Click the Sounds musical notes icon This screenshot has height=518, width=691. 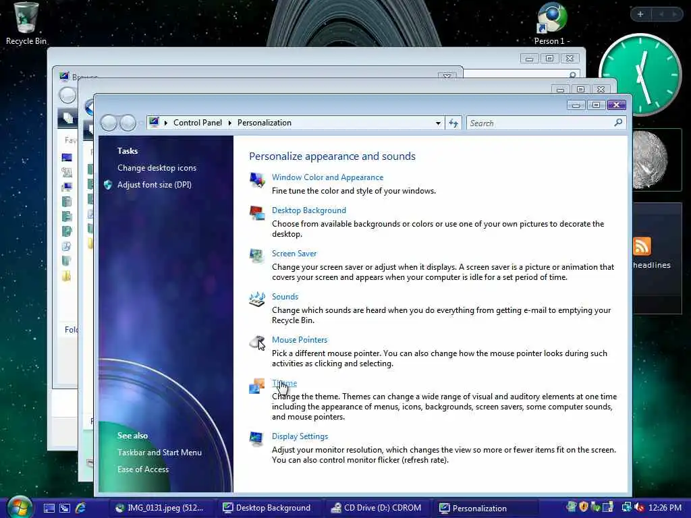tap(257, 299)
